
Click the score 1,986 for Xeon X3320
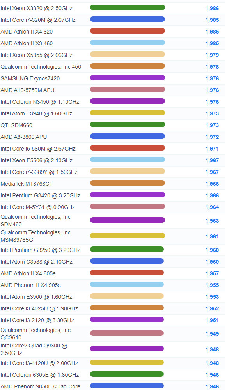click(x=212, y=8)
